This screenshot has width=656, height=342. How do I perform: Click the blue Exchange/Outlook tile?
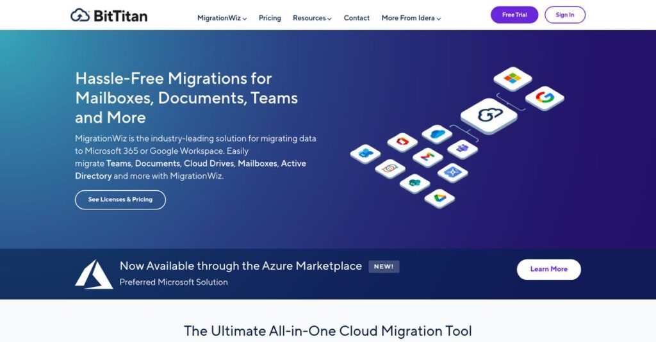(x=365, y=154)
